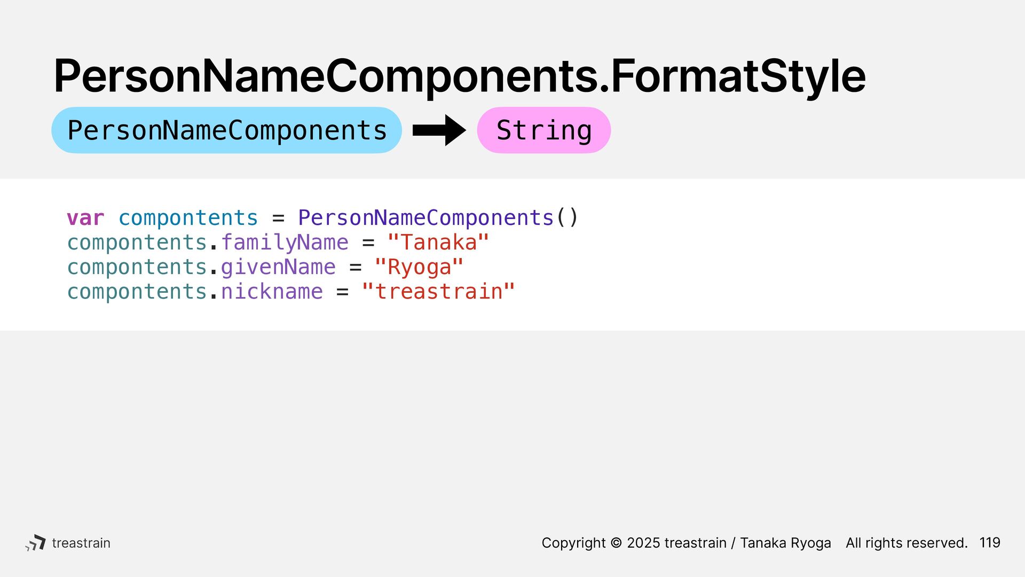Click compontents on the nickname line
Viewport: 1025px width, 577px height.
[137, 292]
